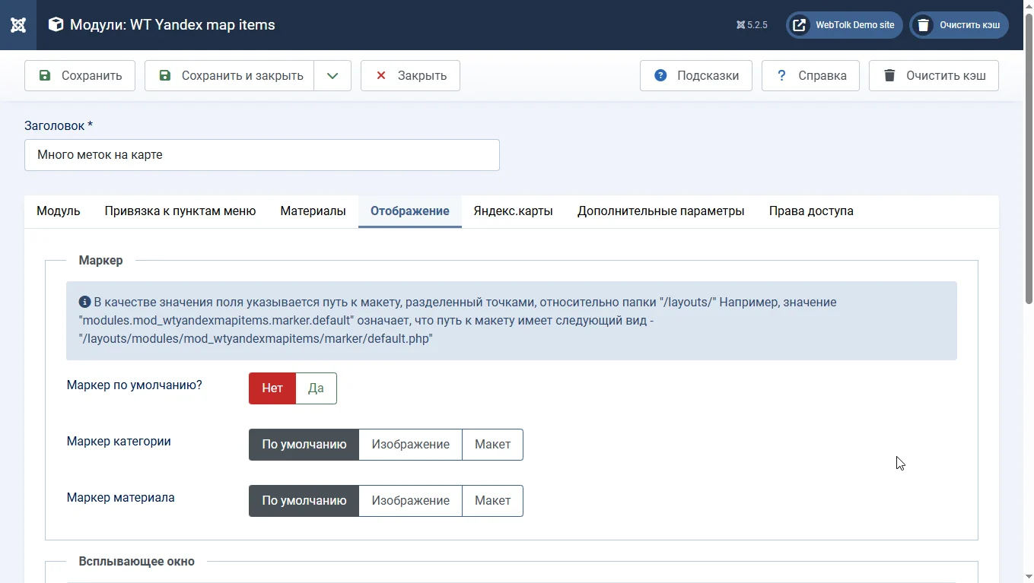
Task: Click the info icon in marker notice
Action: (x=84, y=302)
